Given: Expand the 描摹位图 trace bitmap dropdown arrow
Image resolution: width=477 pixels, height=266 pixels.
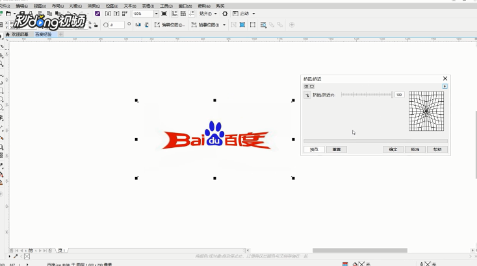Looking at the screenshot, I should 224,25.
